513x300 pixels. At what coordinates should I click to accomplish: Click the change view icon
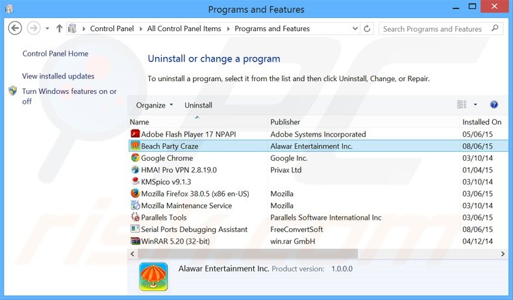[462, 104]
